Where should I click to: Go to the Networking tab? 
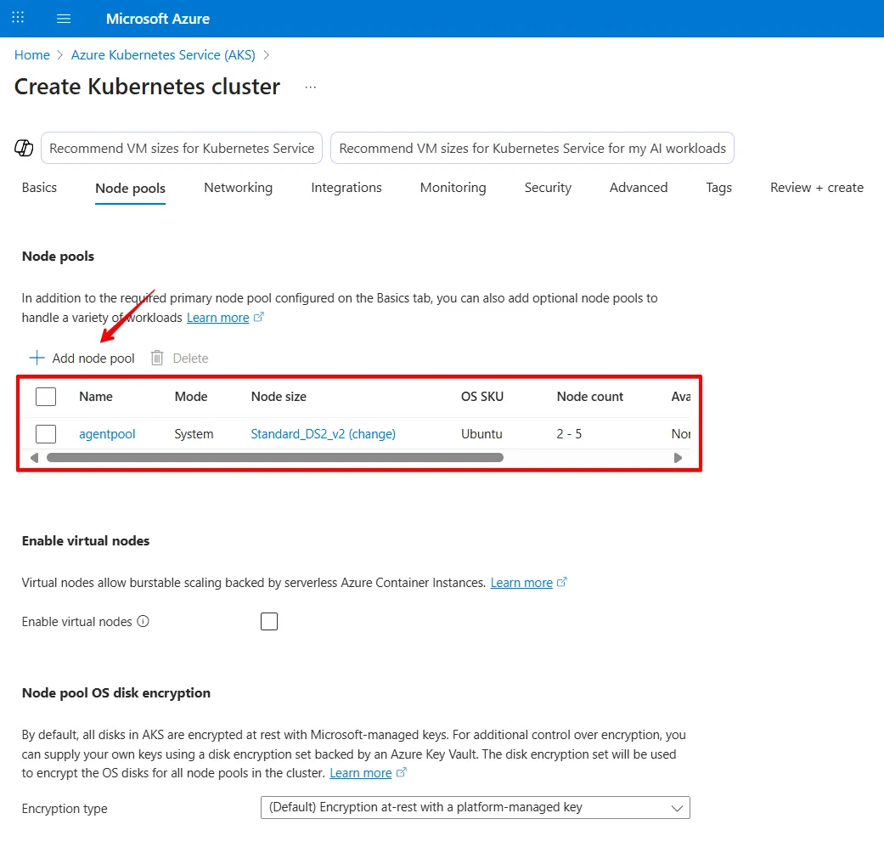(x=239, y=188)
